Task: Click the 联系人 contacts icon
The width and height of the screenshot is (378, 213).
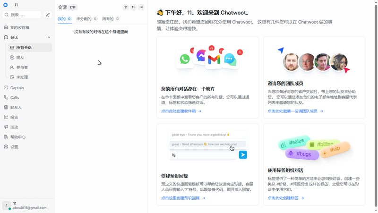Action: [x=6, y=107]
